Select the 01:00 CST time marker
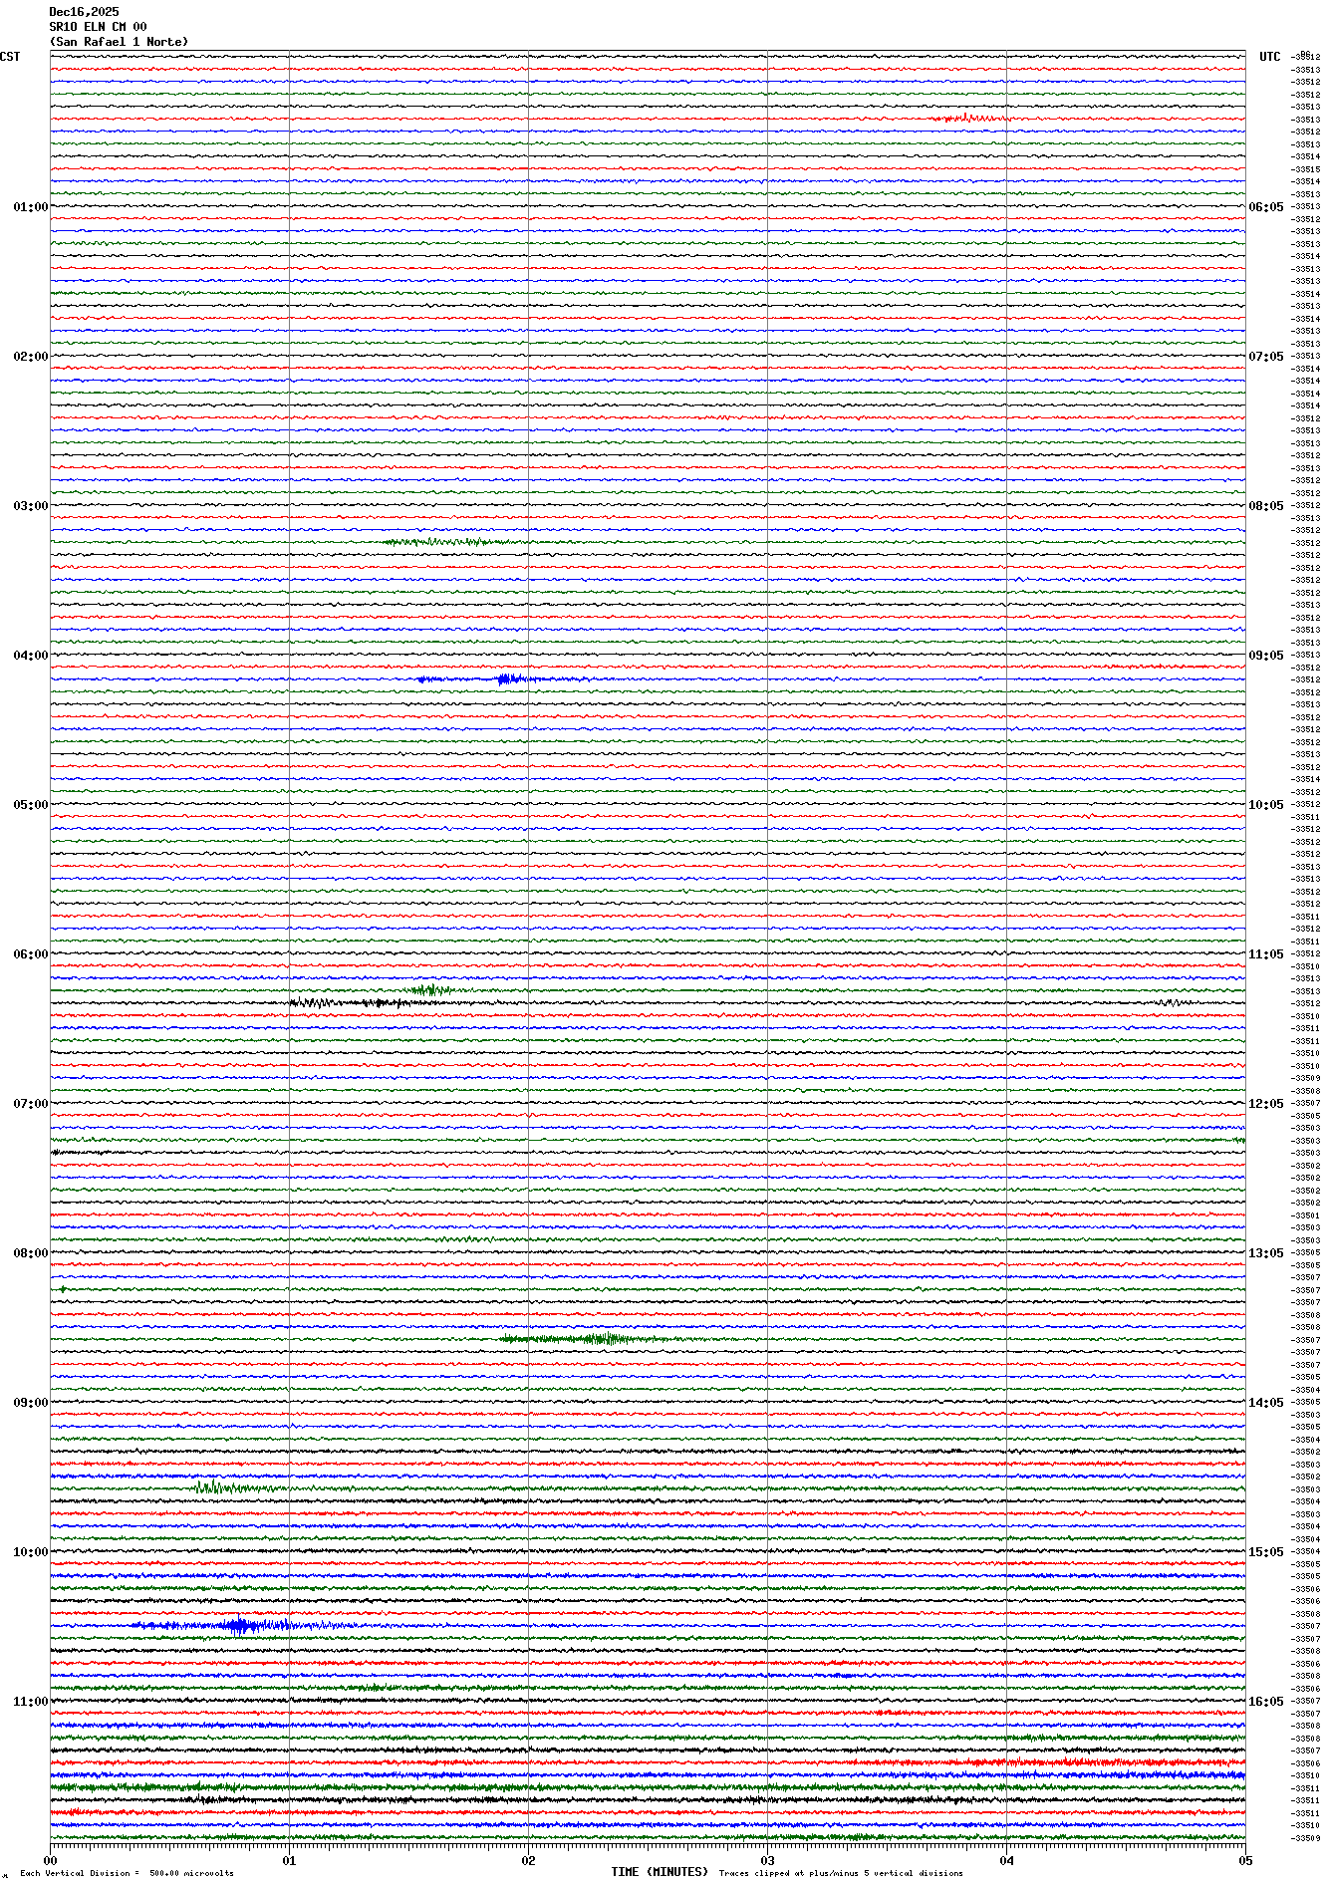Screen dimensions: 1325x1887 [30, 207]
